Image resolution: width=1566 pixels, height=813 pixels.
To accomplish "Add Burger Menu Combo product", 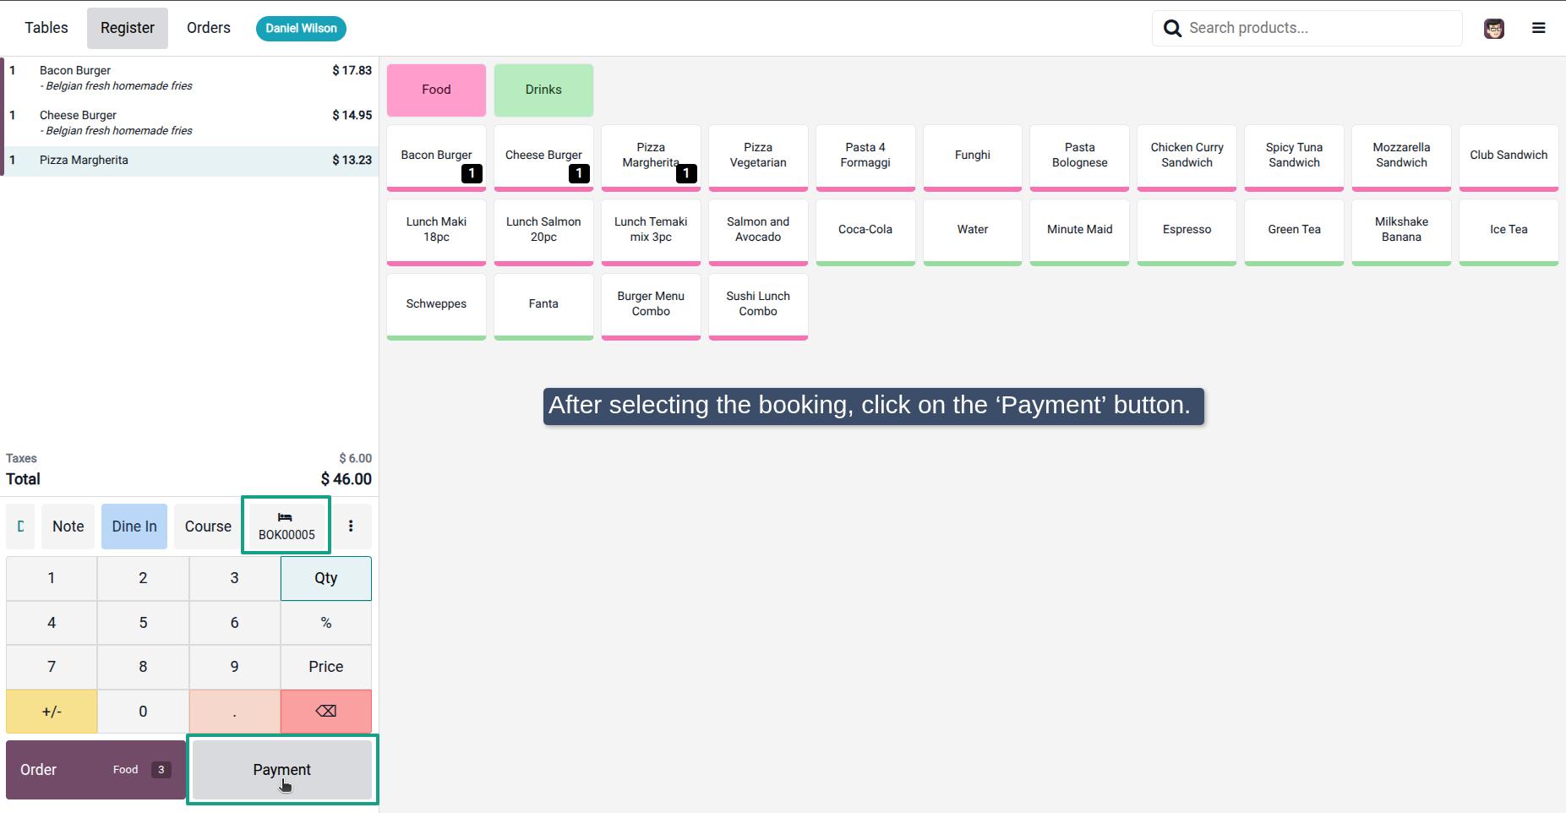I will click(651, 306).
